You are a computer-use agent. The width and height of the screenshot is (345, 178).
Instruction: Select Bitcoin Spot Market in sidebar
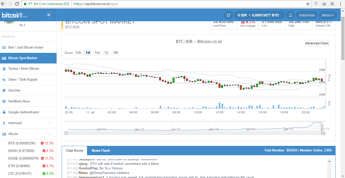pyautogui.click(x=28, y=58)
